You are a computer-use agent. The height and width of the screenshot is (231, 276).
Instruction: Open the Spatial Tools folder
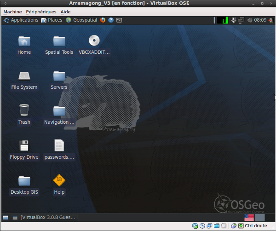point(59,41)
